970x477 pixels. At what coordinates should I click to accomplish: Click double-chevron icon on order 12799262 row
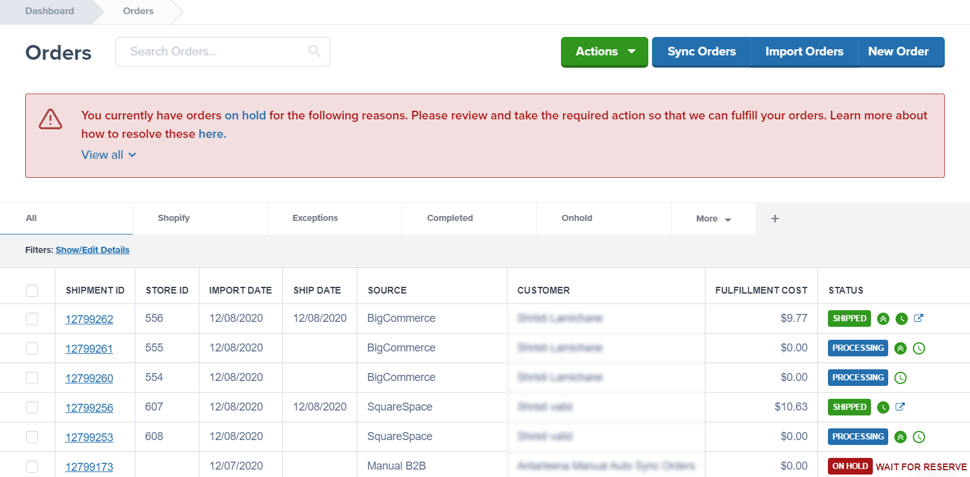[x=883, y=319]
